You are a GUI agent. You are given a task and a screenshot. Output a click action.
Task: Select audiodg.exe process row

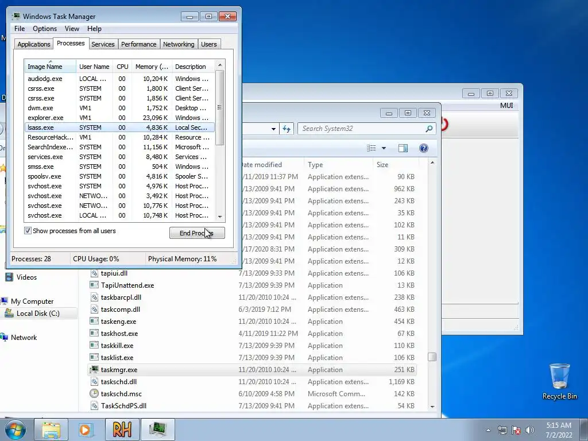tap(119, 79)
